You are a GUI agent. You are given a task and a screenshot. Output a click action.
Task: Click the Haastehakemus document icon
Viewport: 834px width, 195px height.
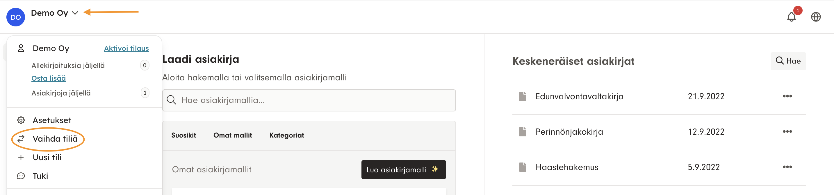pos(522,167)
